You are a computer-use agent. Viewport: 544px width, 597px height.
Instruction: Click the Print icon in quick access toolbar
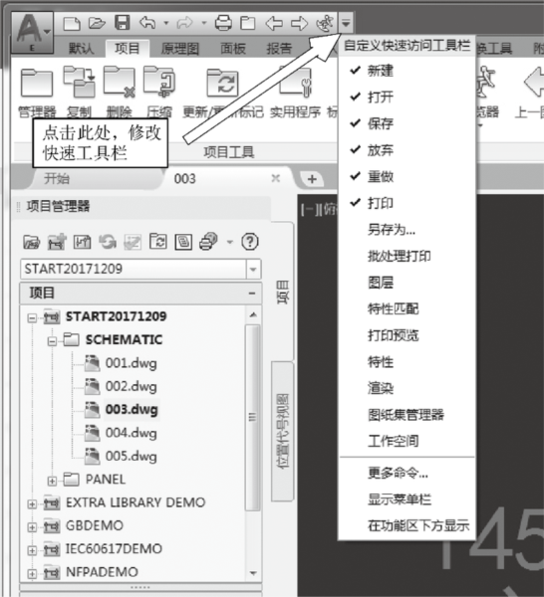pyautogui.click(x=223, y=23)
